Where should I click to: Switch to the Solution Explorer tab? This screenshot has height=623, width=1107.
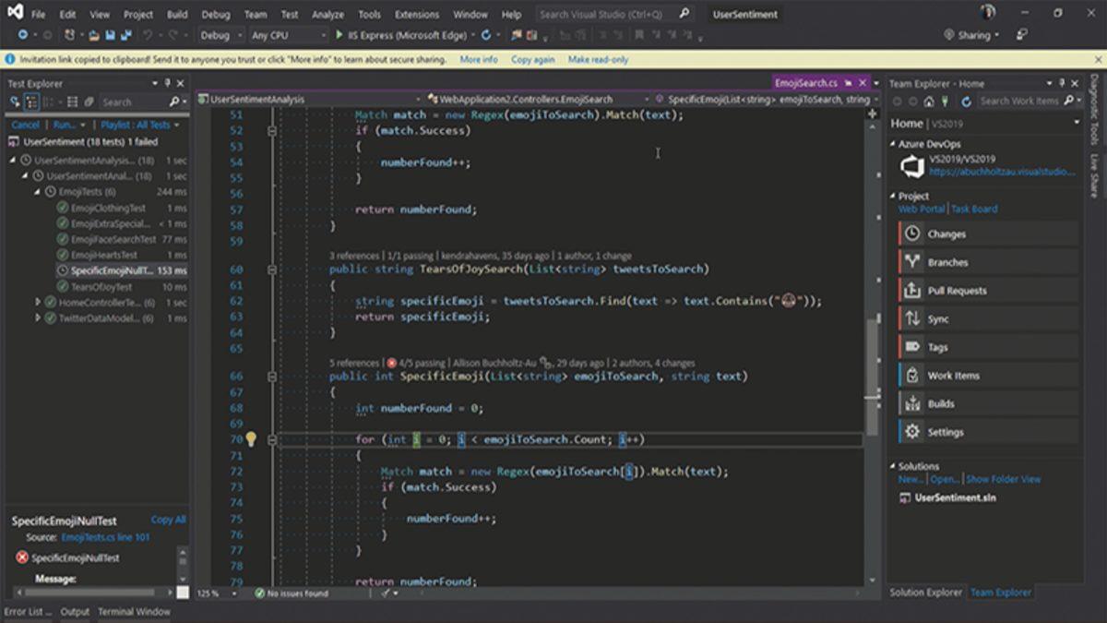coord(925,593)
